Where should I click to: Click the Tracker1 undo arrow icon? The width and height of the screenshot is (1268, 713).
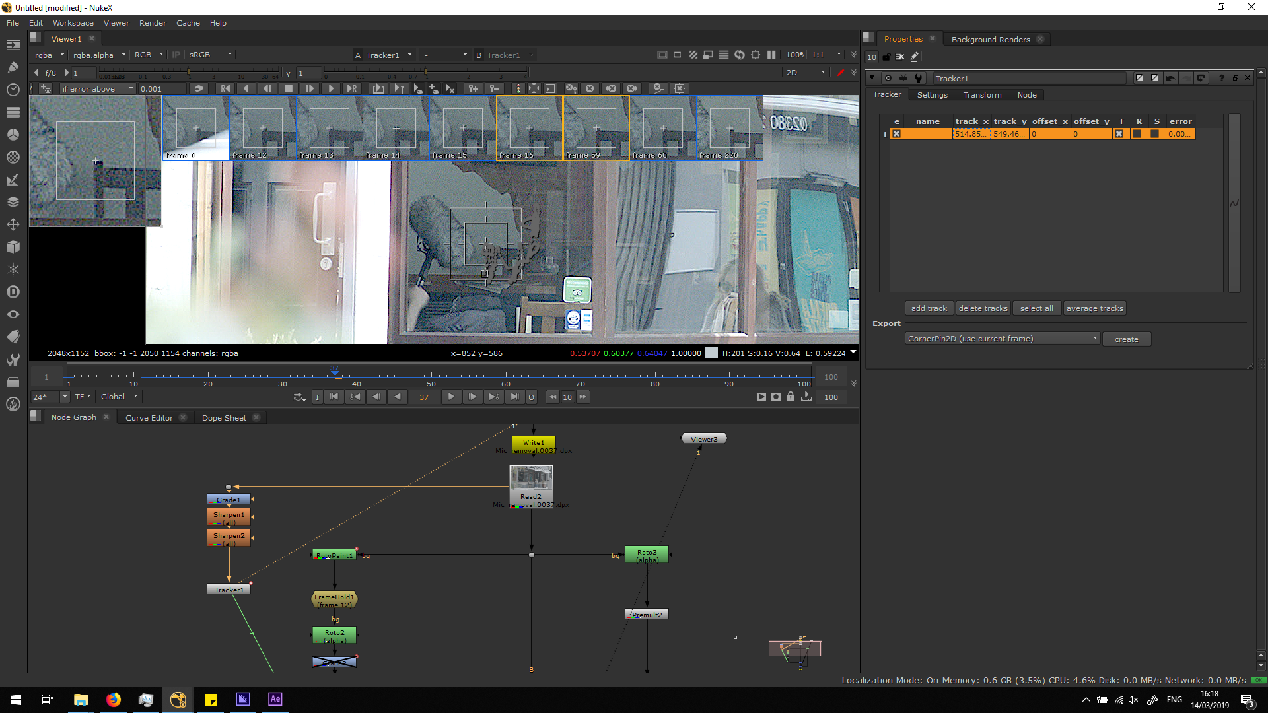1170,78
